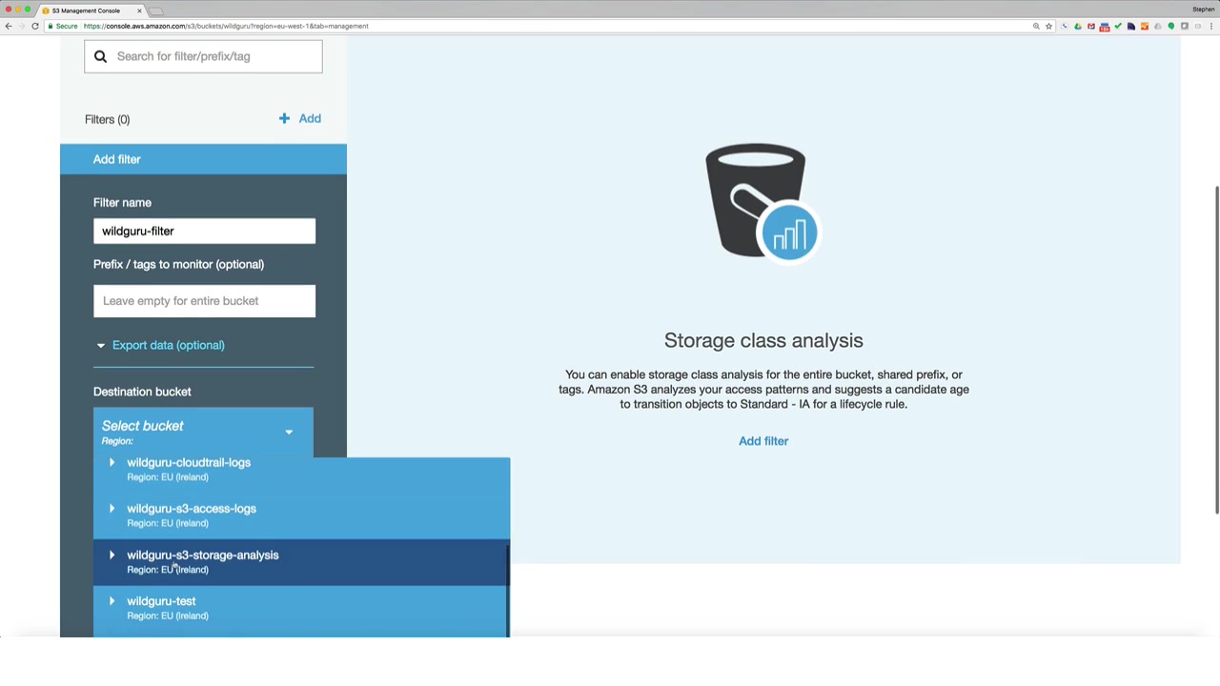Expand the wildguru-cloudtrail-logs bucket
Screen dimensions: 1220x686
[112, 463]
